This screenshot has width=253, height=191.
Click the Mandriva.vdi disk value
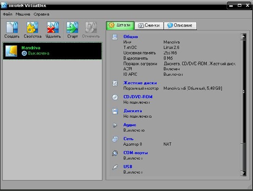click(193, 89)
